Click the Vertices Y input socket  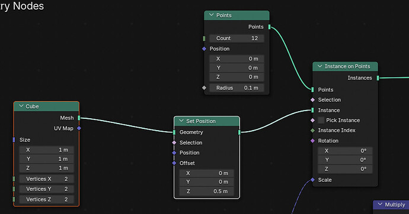point(14,189)
